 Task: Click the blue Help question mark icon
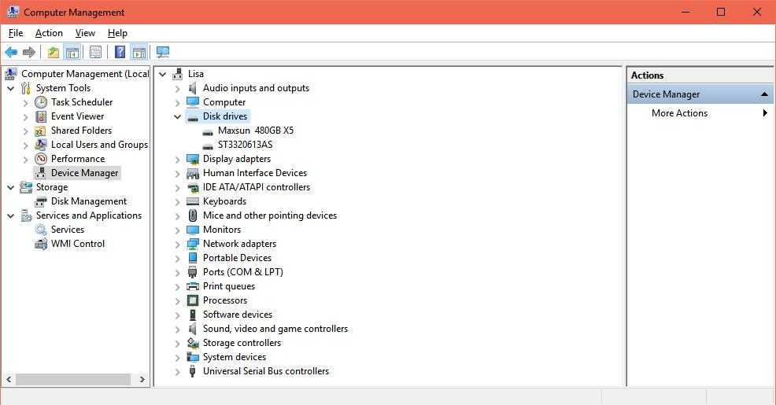(x=120, y=53)
